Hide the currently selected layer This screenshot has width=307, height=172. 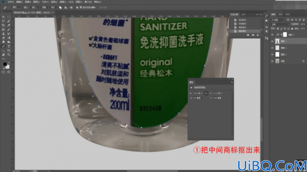[x=272, y=41]
